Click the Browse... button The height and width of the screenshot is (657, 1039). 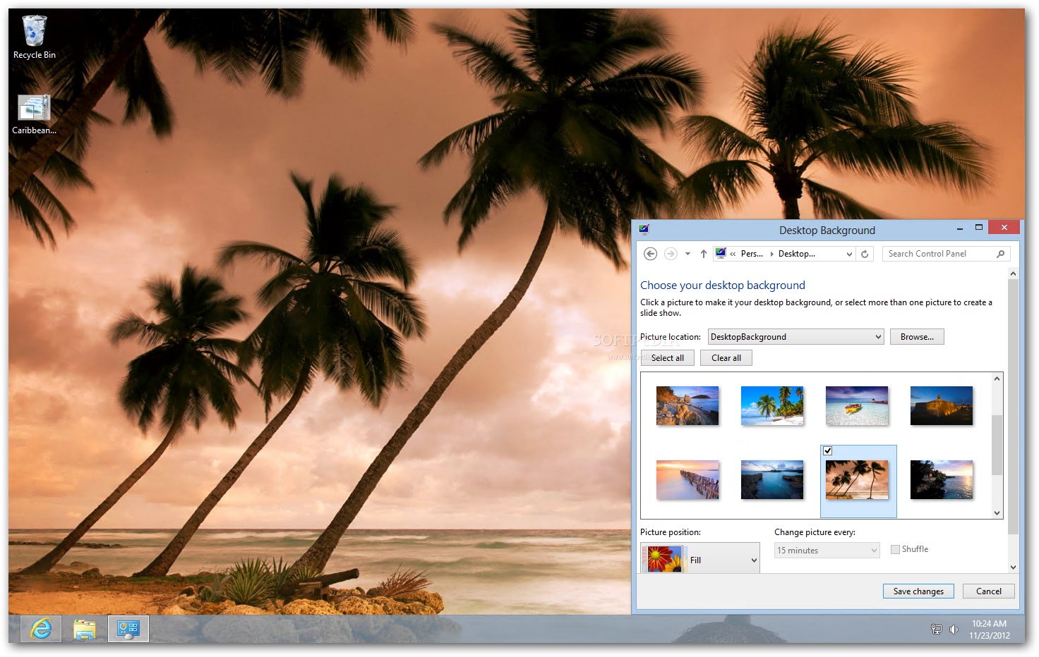pos(917,337)
